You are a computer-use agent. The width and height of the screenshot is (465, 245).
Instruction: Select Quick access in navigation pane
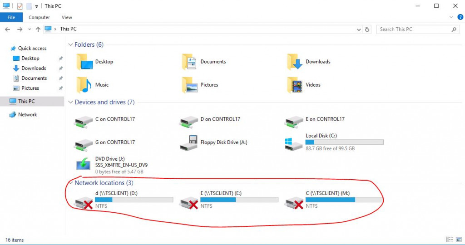pos(32,48)
